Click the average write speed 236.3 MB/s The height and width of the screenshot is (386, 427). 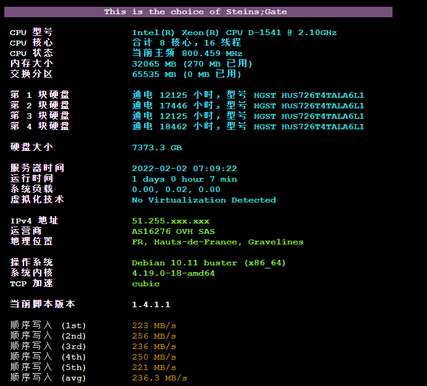click(x=160, y=378)
